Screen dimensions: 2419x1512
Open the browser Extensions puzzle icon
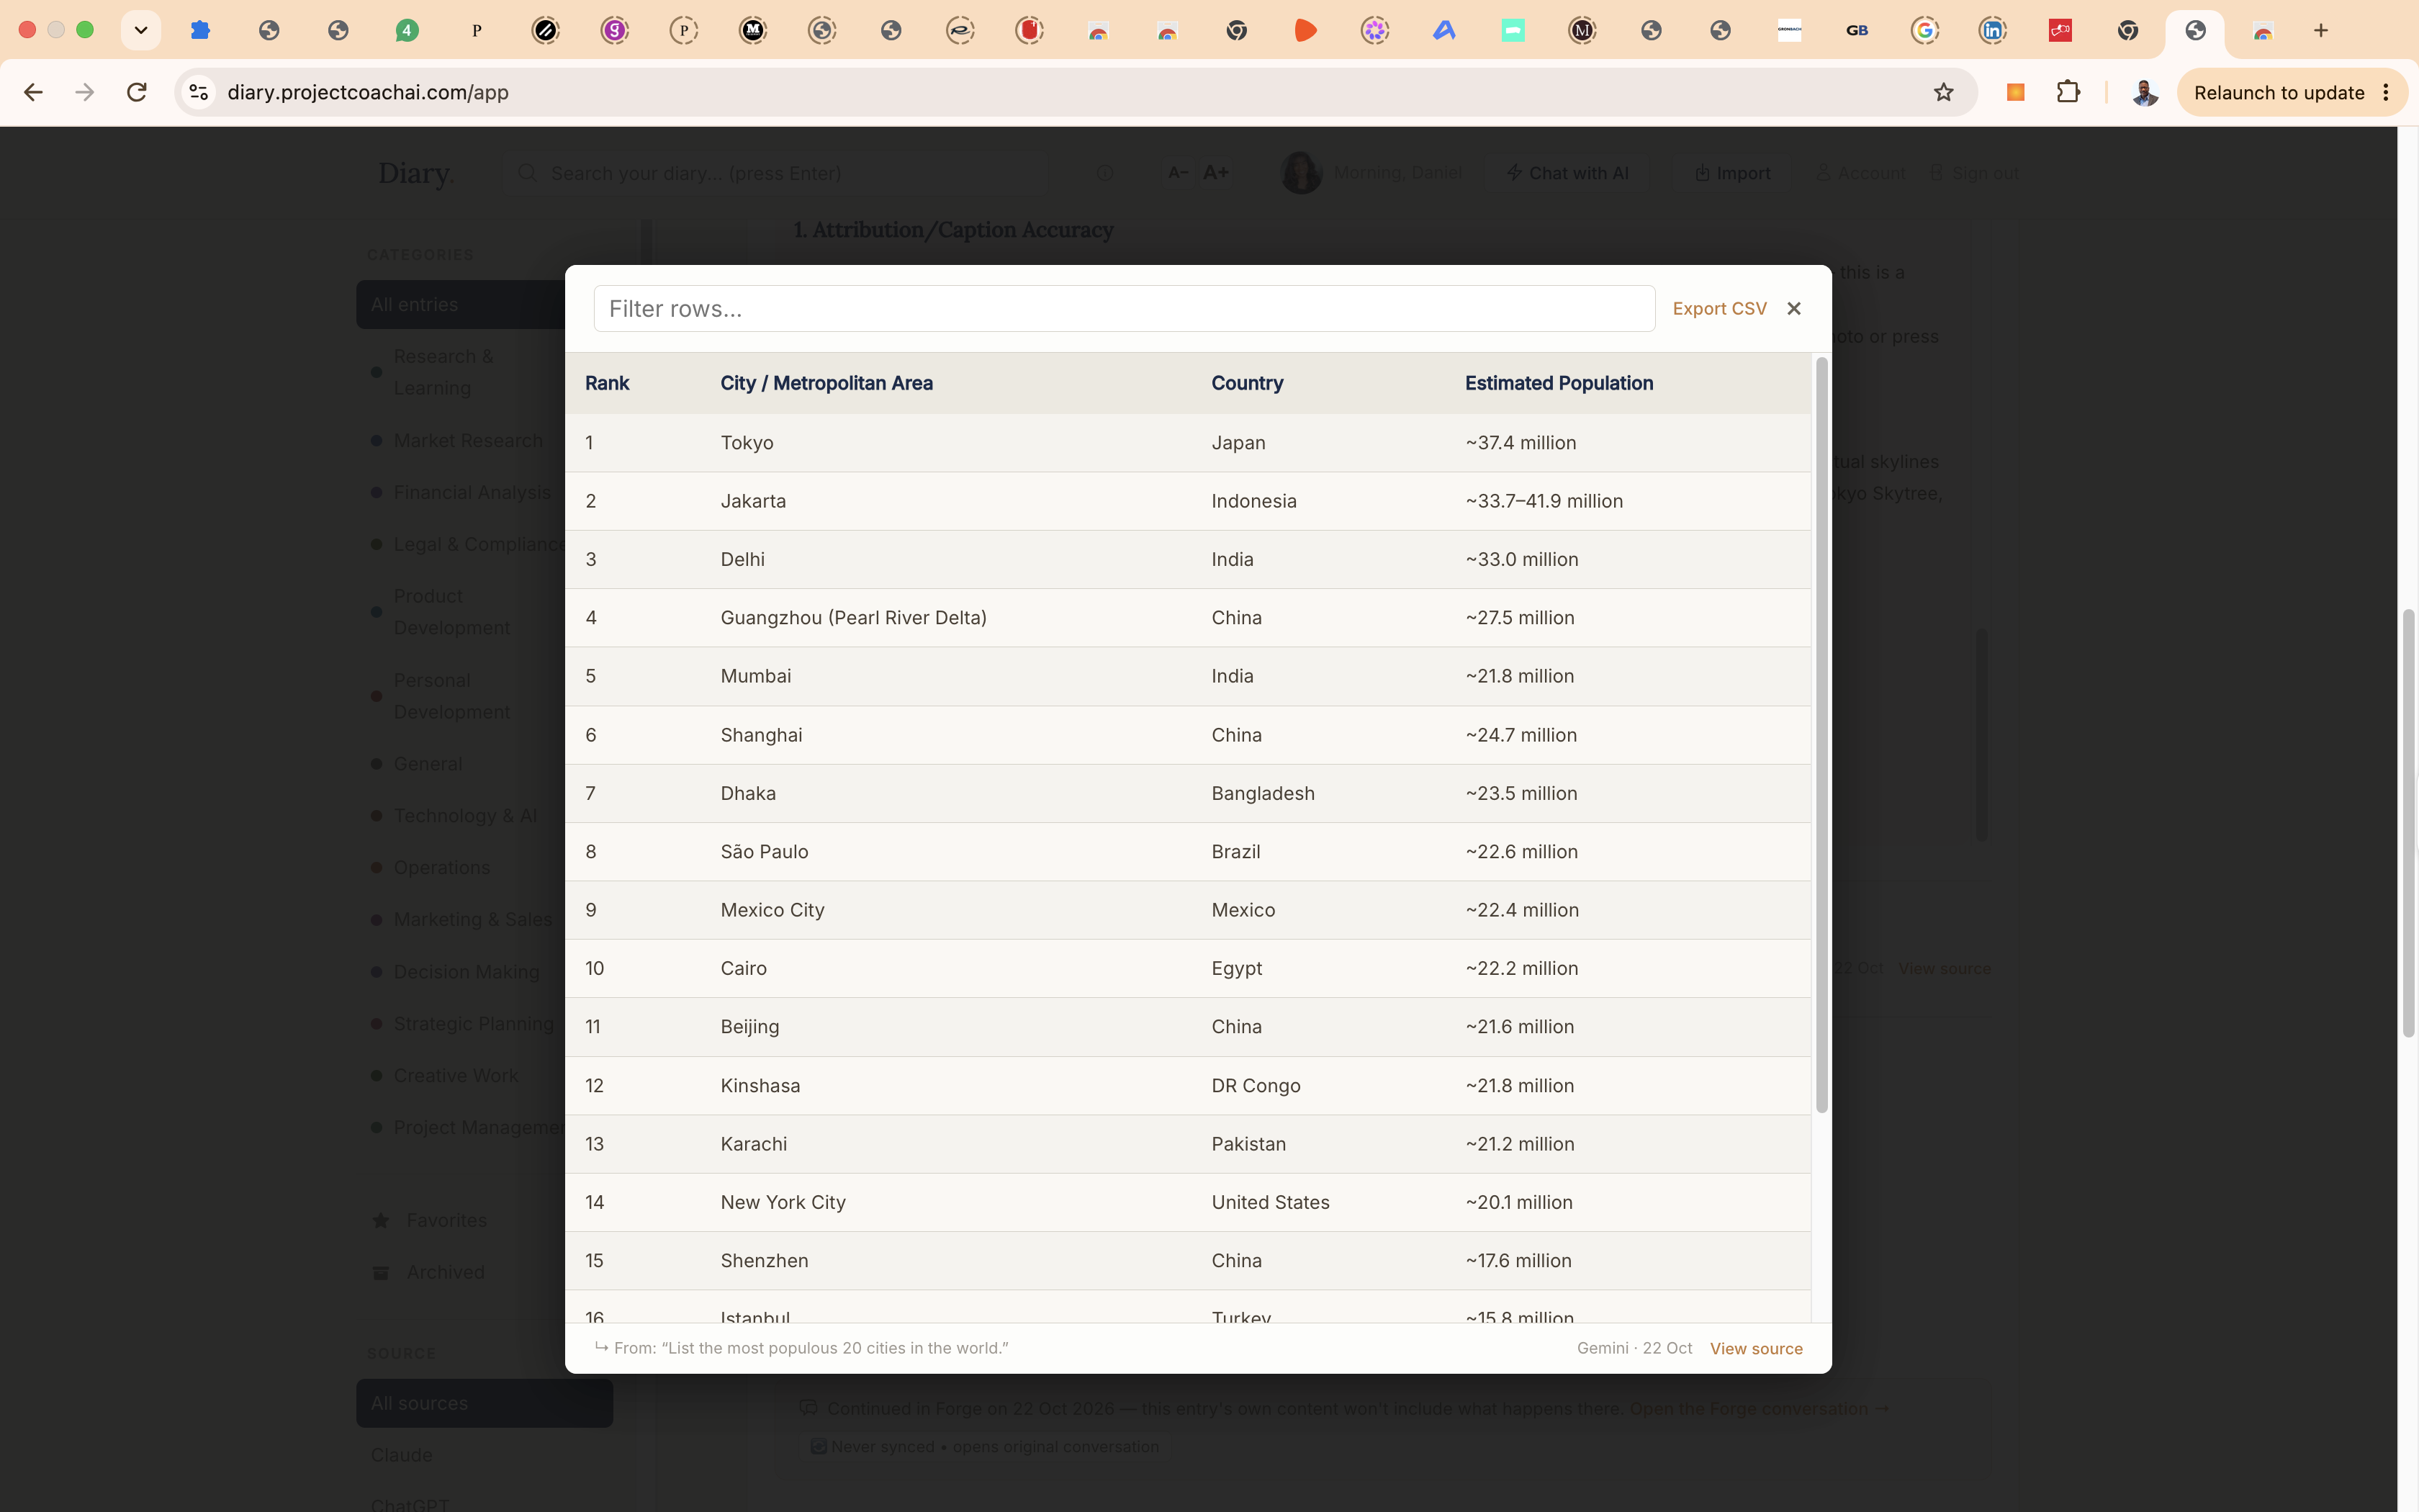click(x=2068, y=92)
